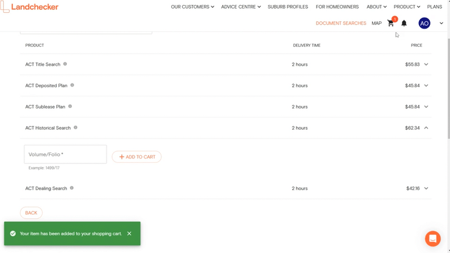Image resolution: width=450 pixels, height=253 pixels.
Task: Click the $55.83 price
Action: pos(412,65)
